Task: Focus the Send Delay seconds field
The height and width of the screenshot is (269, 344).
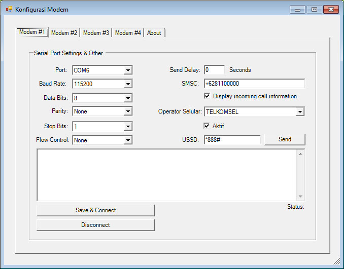Action: (x=214, y=70)
